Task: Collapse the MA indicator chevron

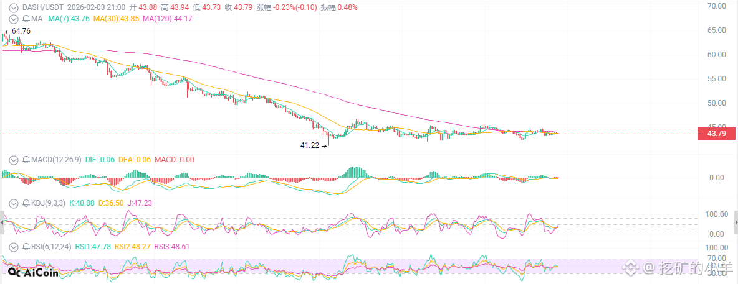Action: coord(14,19)
